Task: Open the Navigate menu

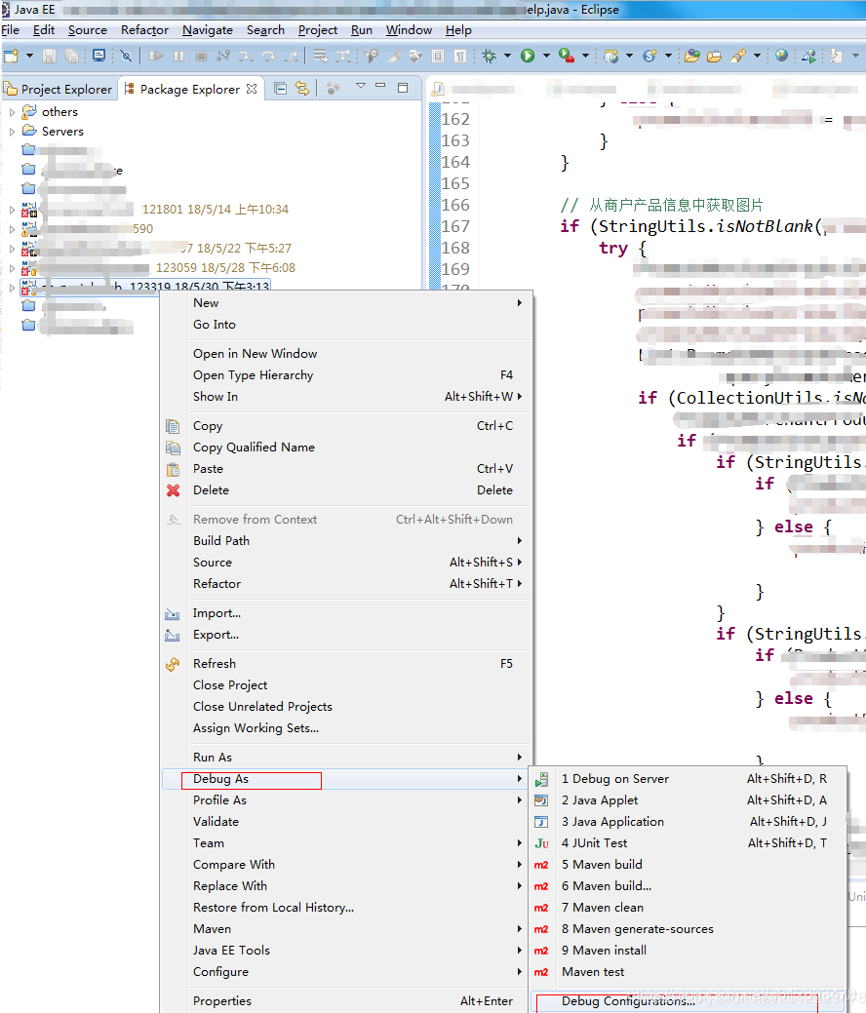Action: pos(208,29)
